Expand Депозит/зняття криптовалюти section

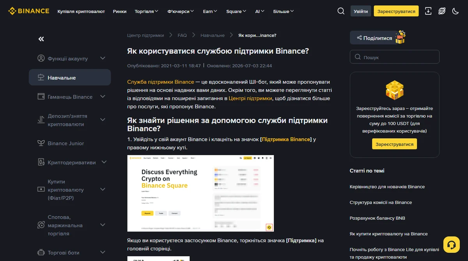[103, 120]
